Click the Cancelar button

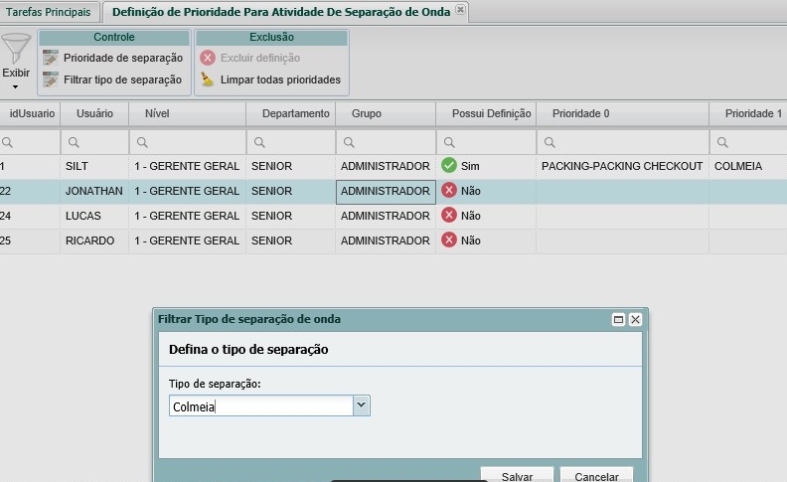(x=597, y=475)
